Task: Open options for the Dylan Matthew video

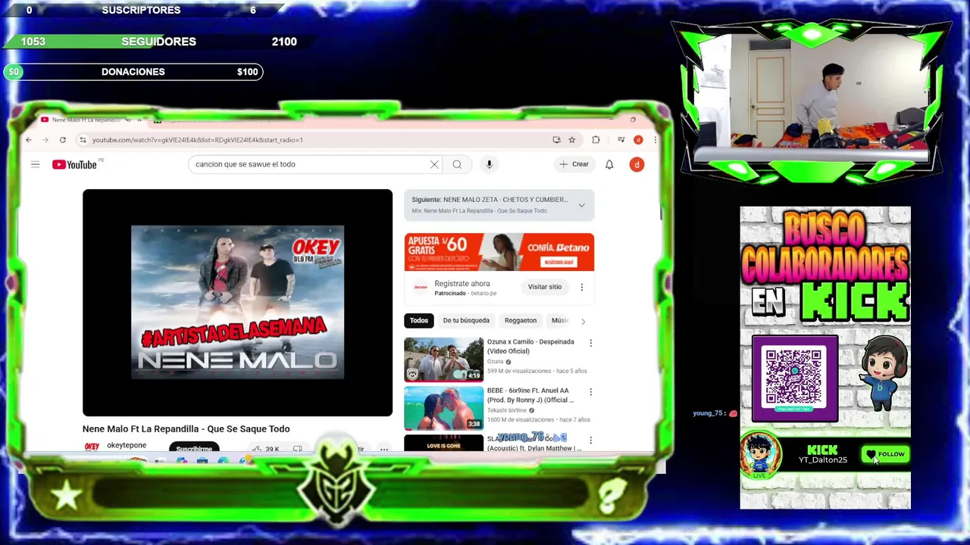Action: coord(590,440)
